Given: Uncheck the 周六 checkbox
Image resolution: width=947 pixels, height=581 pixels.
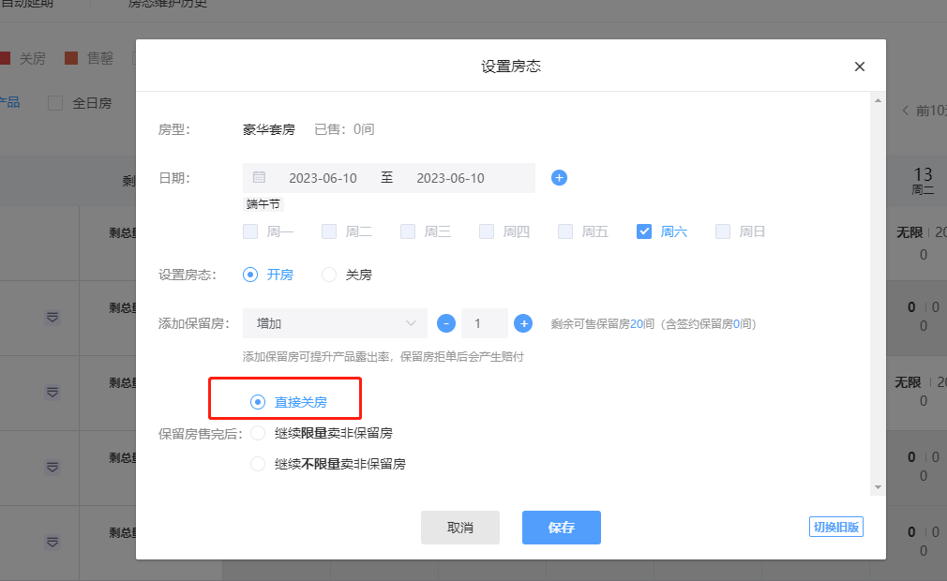Looking at the screenshot, I should coord(644,231).
